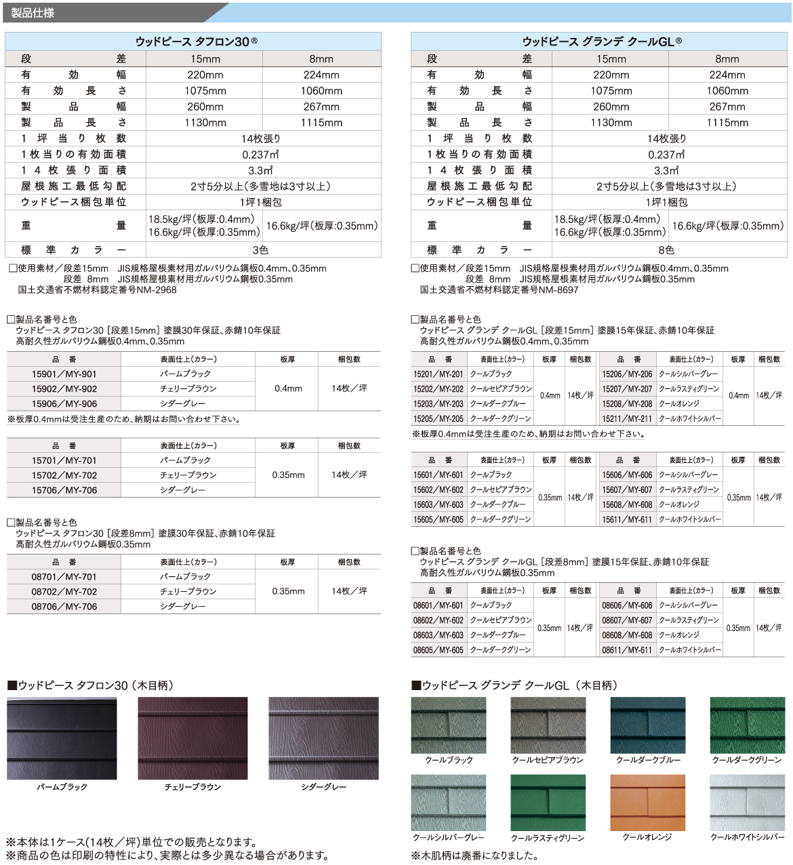Select the チェリーブラウン swatch image
Image resolution: width=793 pixels, height=865 pixels.
(192, 738)
